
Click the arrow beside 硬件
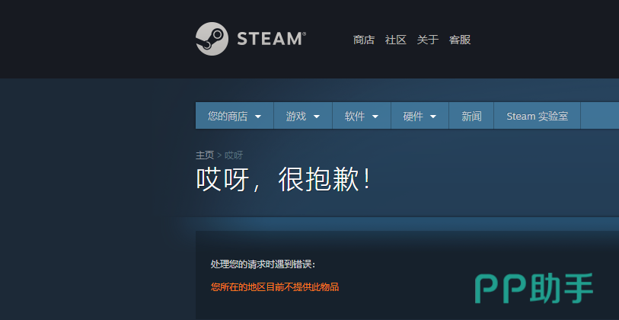433,117
